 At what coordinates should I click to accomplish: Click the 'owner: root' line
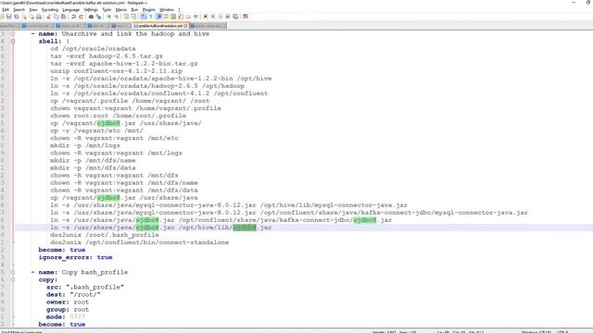click(x=68, y=302)
